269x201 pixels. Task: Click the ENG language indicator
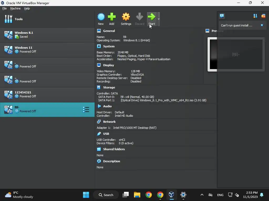220,195
